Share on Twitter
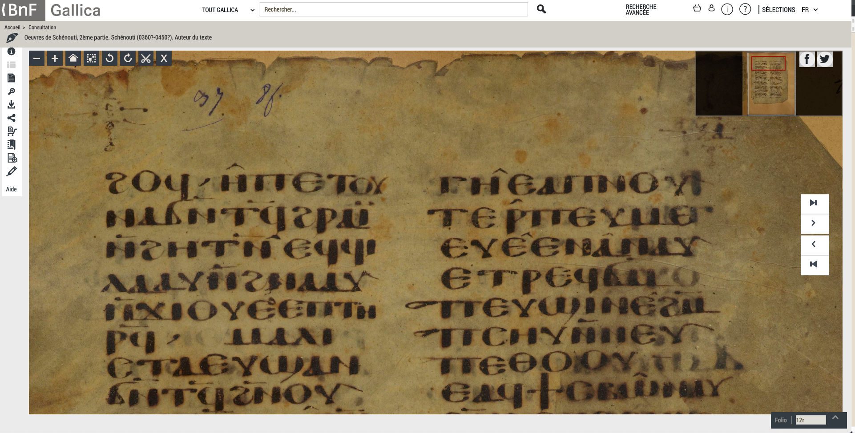Viewport: 855px width, 433px height. (825, 59)
